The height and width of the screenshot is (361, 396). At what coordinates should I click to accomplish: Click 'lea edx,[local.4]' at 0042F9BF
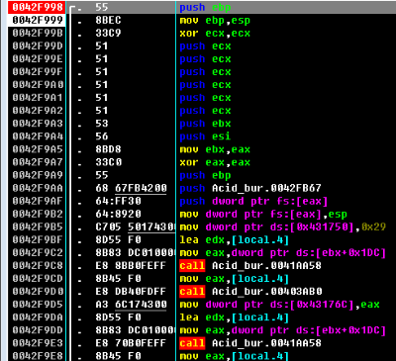coord(235,239)
